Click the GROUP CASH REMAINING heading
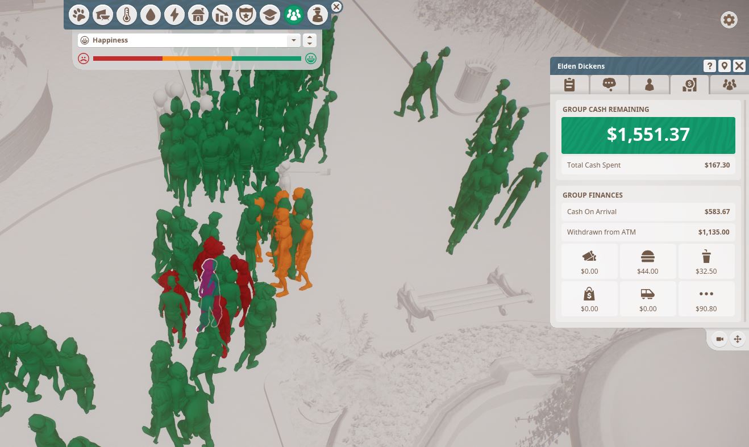749x447 pixels. [x=606, y=109]
